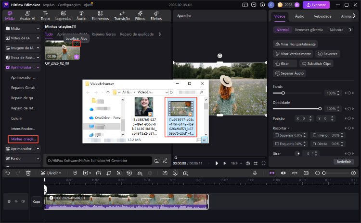
Task: Open the Configurações menu
Action: [69, 5]
